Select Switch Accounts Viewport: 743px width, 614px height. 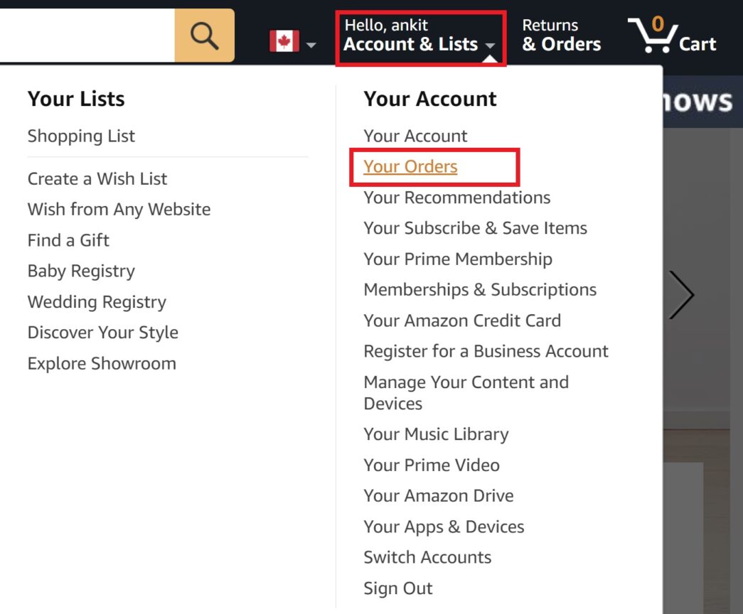click(x=427, y=557)
